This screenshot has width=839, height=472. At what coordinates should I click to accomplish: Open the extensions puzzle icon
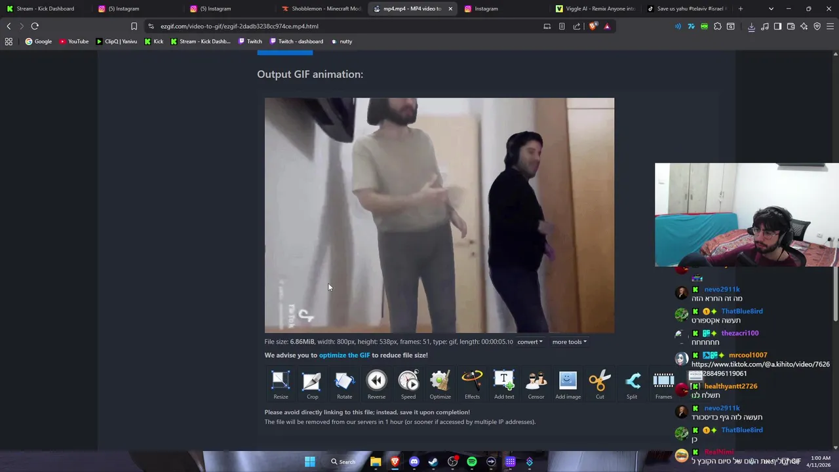point(718,26)
